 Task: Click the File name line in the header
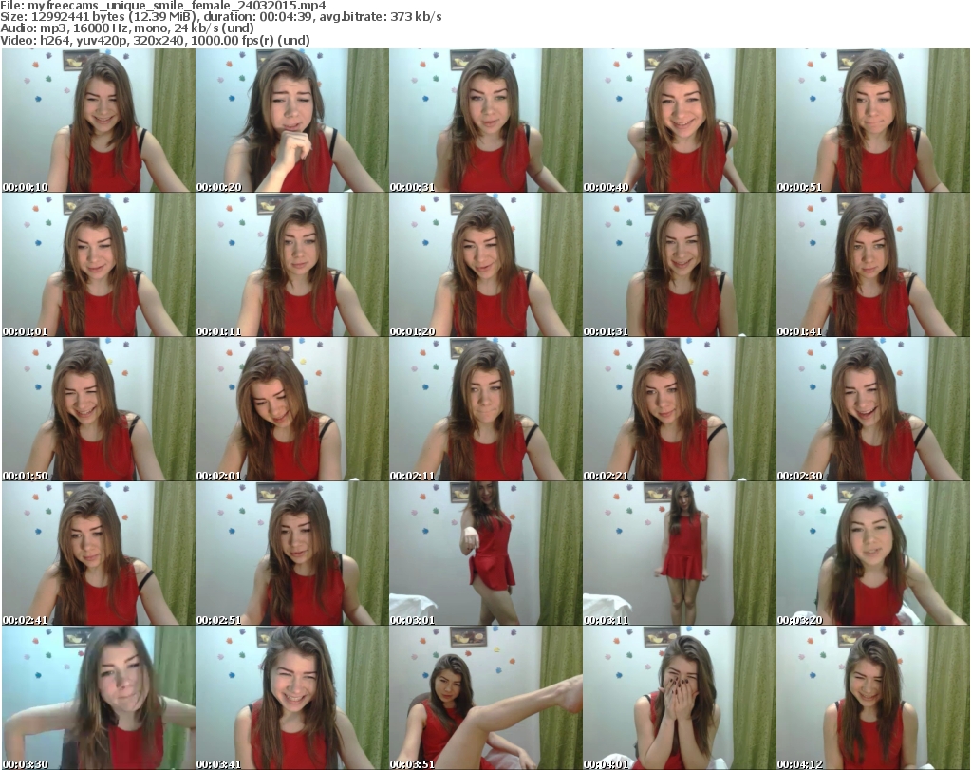163,6
